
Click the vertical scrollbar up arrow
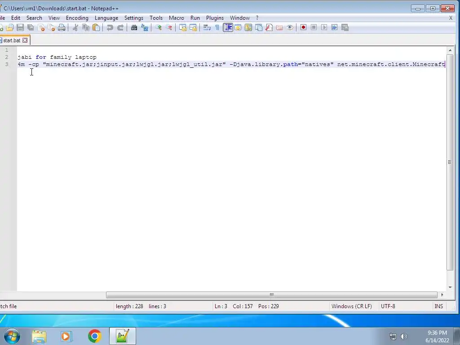click(450, 50)
